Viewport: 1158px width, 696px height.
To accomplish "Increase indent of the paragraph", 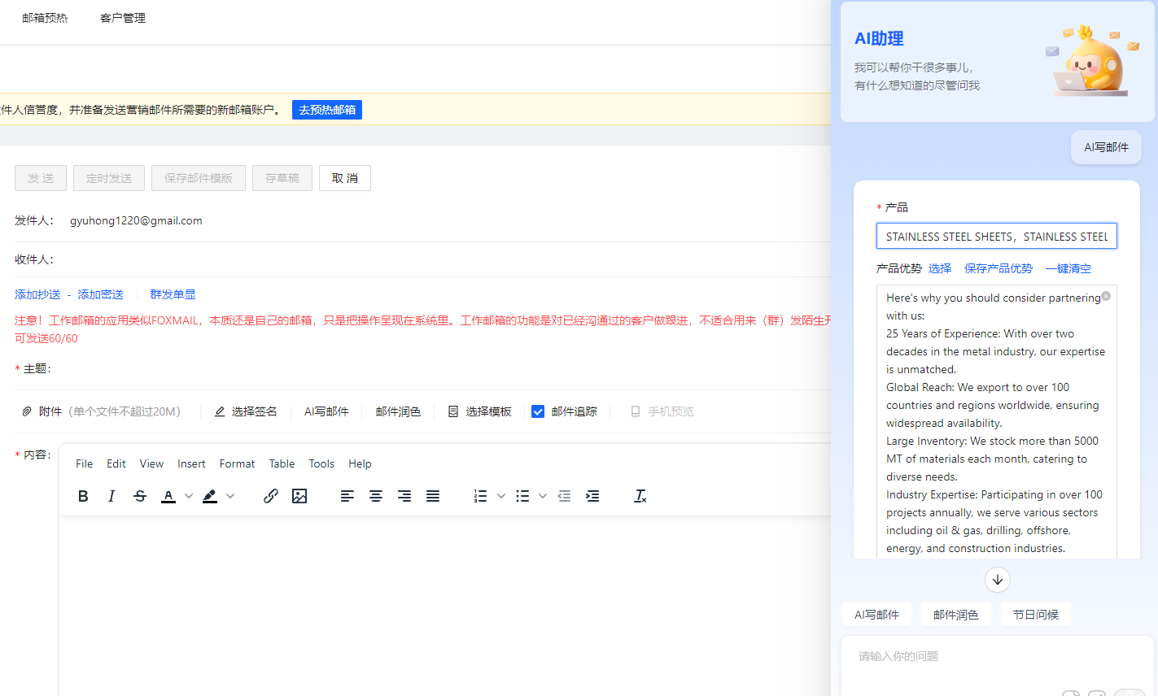I will point(592,496).
